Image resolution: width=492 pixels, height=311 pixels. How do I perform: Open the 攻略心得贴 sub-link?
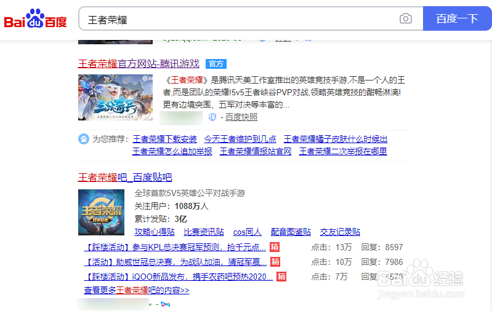pos(155,232)
